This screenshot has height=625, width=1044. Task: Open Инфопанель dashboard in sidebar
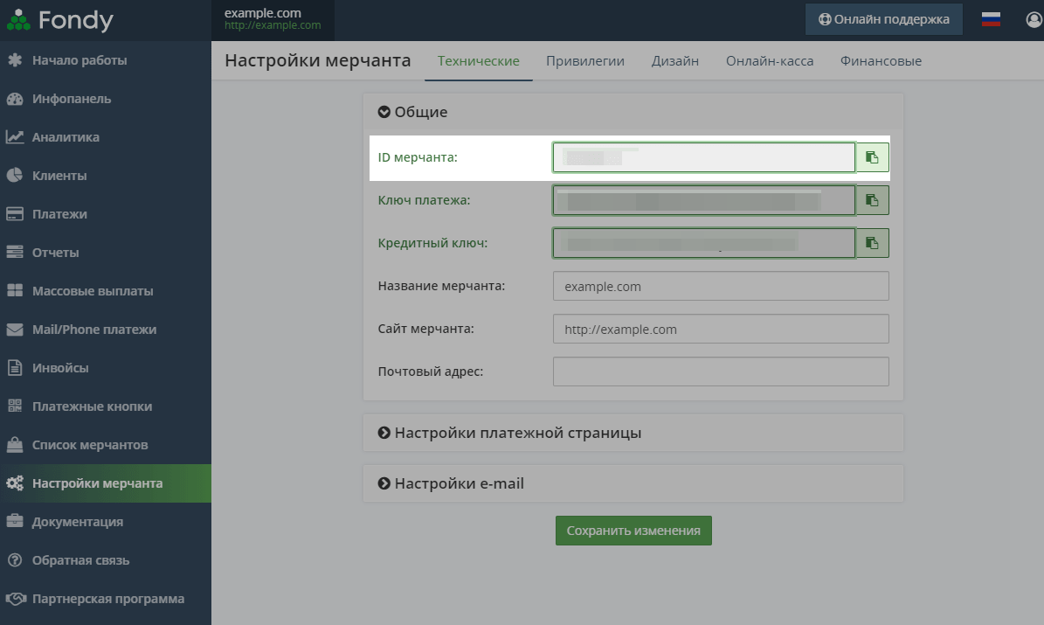tap(72, 99)
